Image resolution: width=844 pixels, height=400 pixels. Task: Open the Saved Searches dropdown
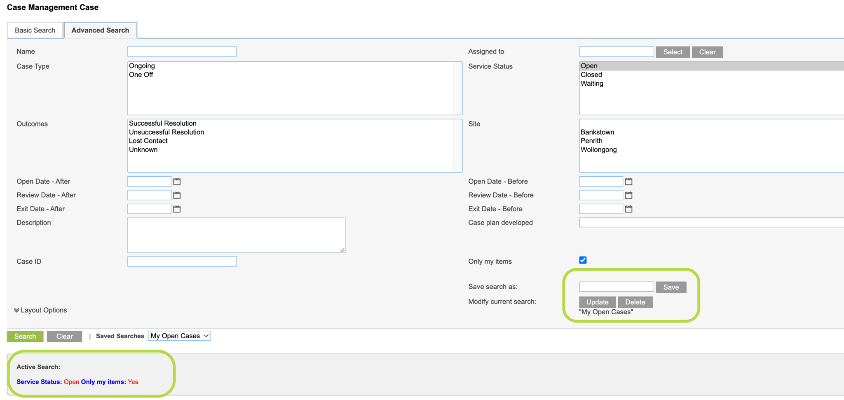(x=179, y=336)
